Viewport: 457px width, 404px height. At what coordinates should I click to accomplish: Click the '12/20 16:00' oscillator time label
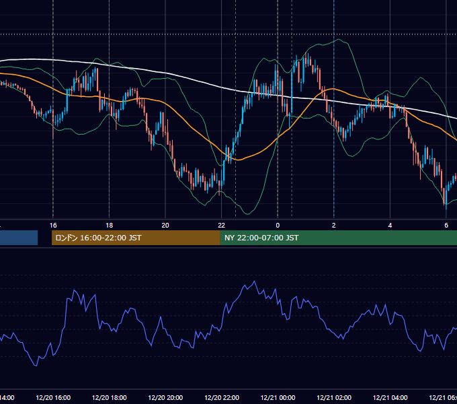pos(53,397)
